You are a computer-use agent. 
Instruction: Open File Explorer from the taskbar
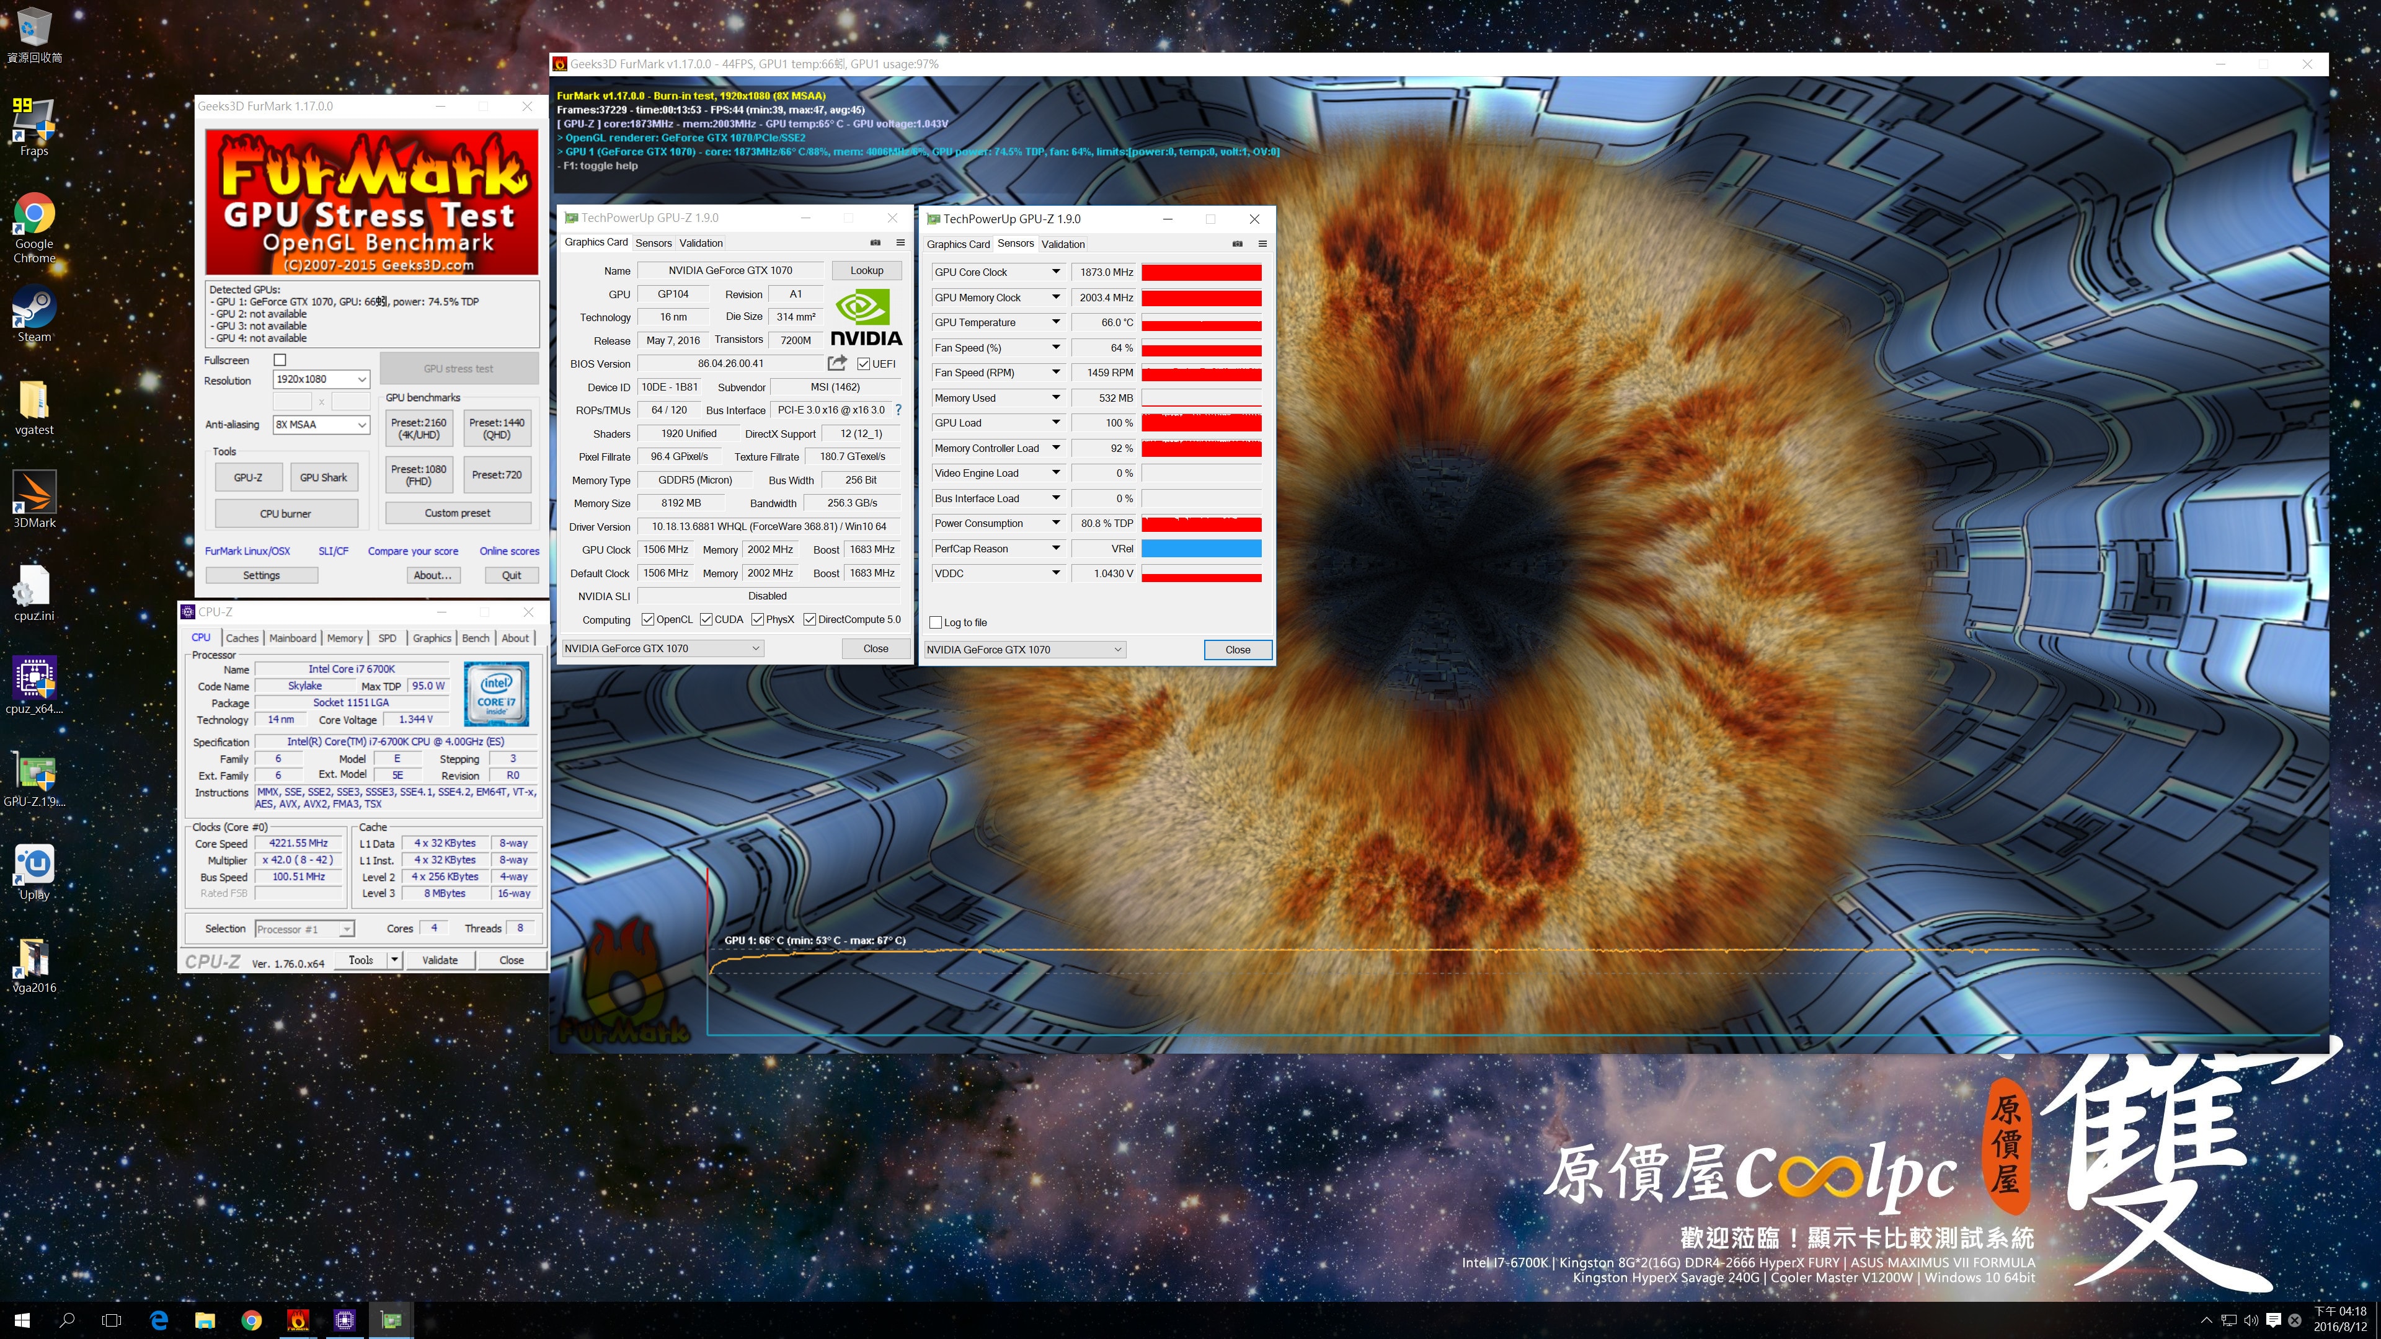205,1320
